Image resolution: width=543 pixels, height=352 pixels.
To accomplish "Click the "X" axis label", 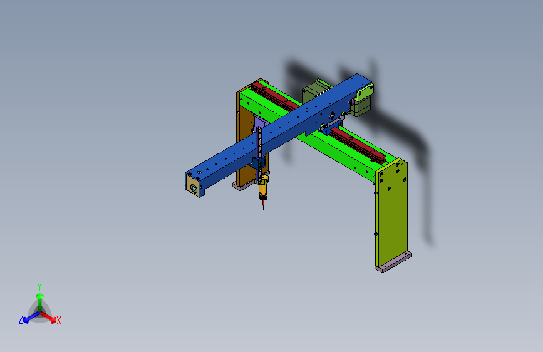I will click(x=58, y=320).
